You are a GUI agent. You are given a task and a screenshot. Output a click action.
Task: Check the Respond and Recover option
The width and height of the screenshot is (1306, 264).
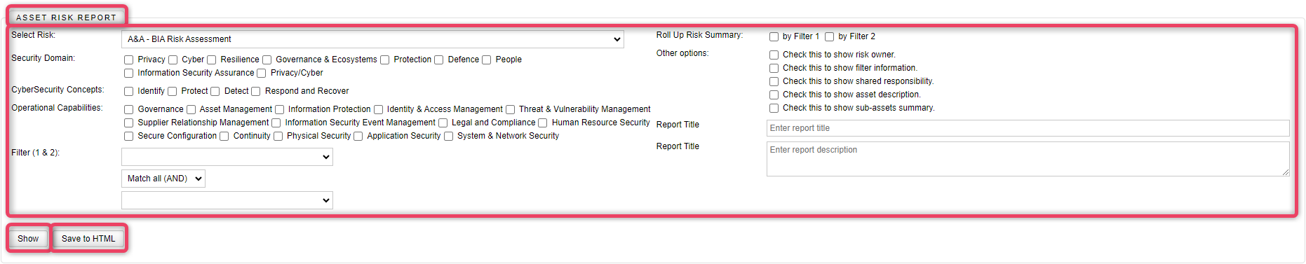tap(256, 92)
